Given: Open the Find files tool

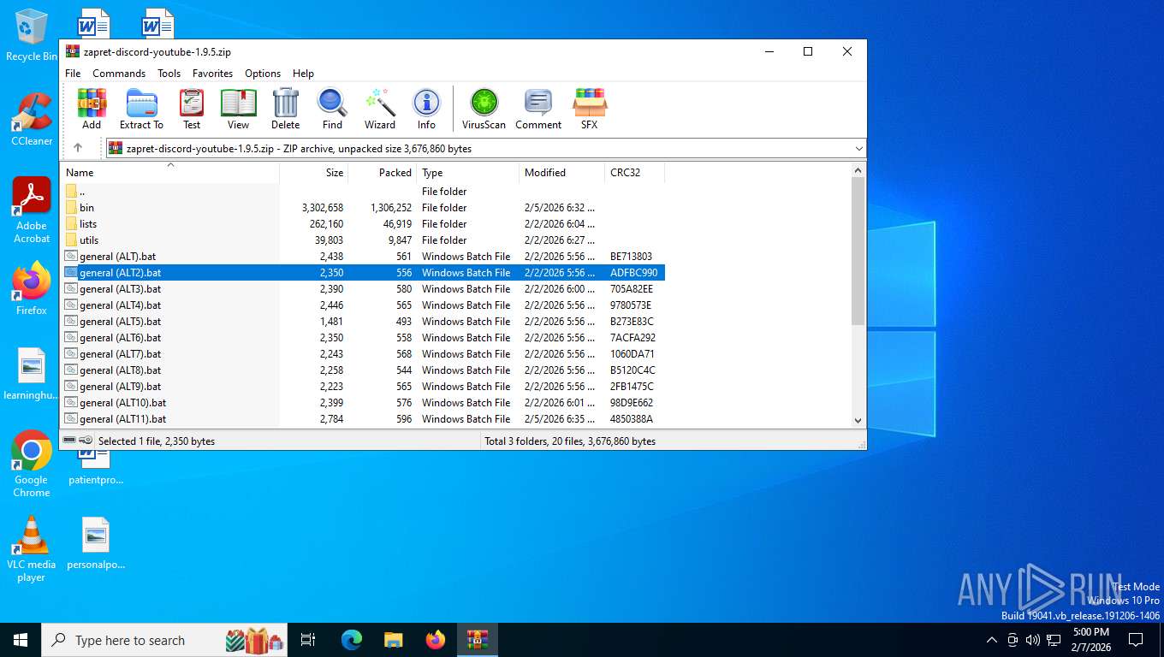Looking at the screenshot, I should tap(332, 109).
